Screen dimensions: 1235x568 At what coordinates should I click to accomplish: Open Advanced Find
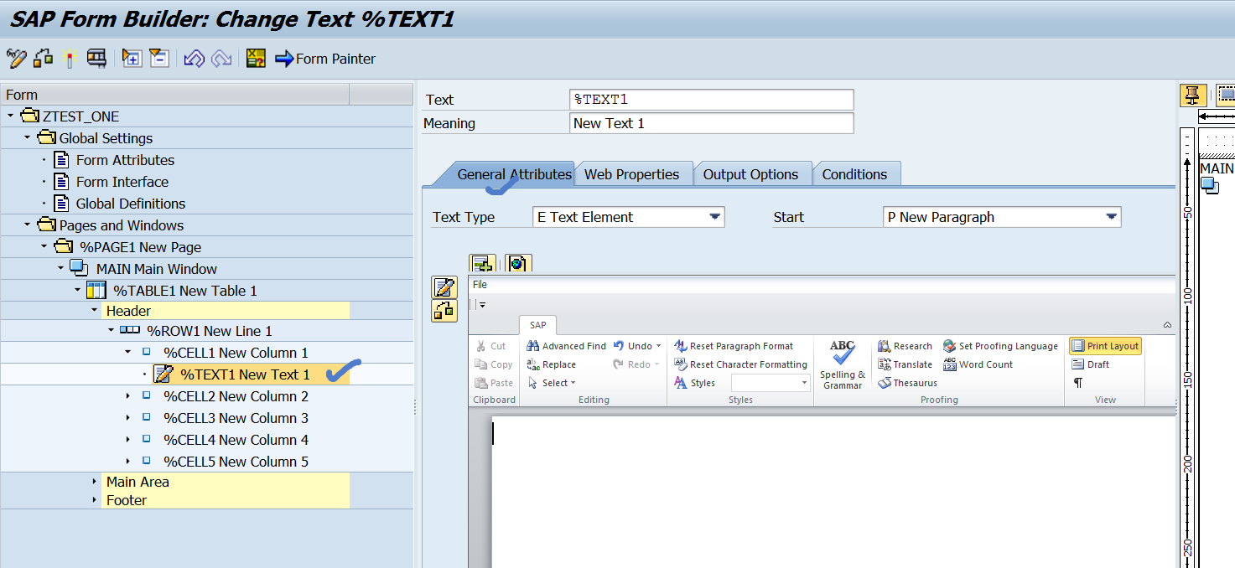point(566,346)
